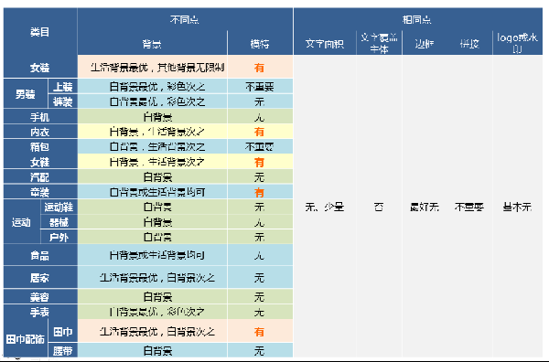Screen dimensions: 549x362
Task: Click the 男装 category cell
Action: 26,94
